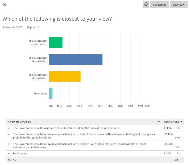Expand the Sweden answer row arrow
This screenshot has width=190, height=165.
click(x=9, y=144)
